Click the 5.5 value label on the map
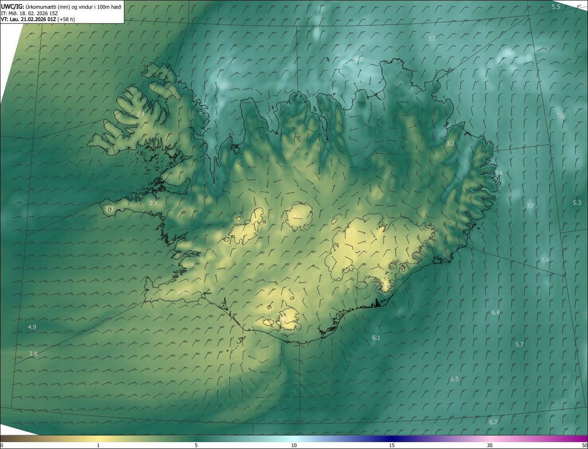588x449 pixels. (x=556, y=6)
